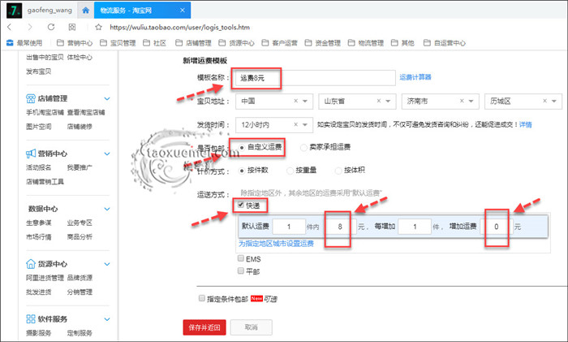Check the EMS checkbox
The width and height of the screenshot is (568, 342).
point(241,258)
